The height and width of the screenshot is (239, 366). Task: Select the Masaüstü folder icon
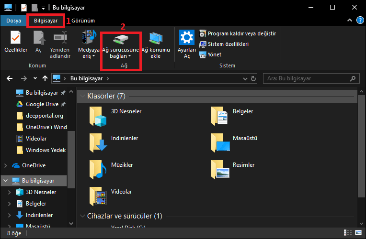click(x=220, y=142)
